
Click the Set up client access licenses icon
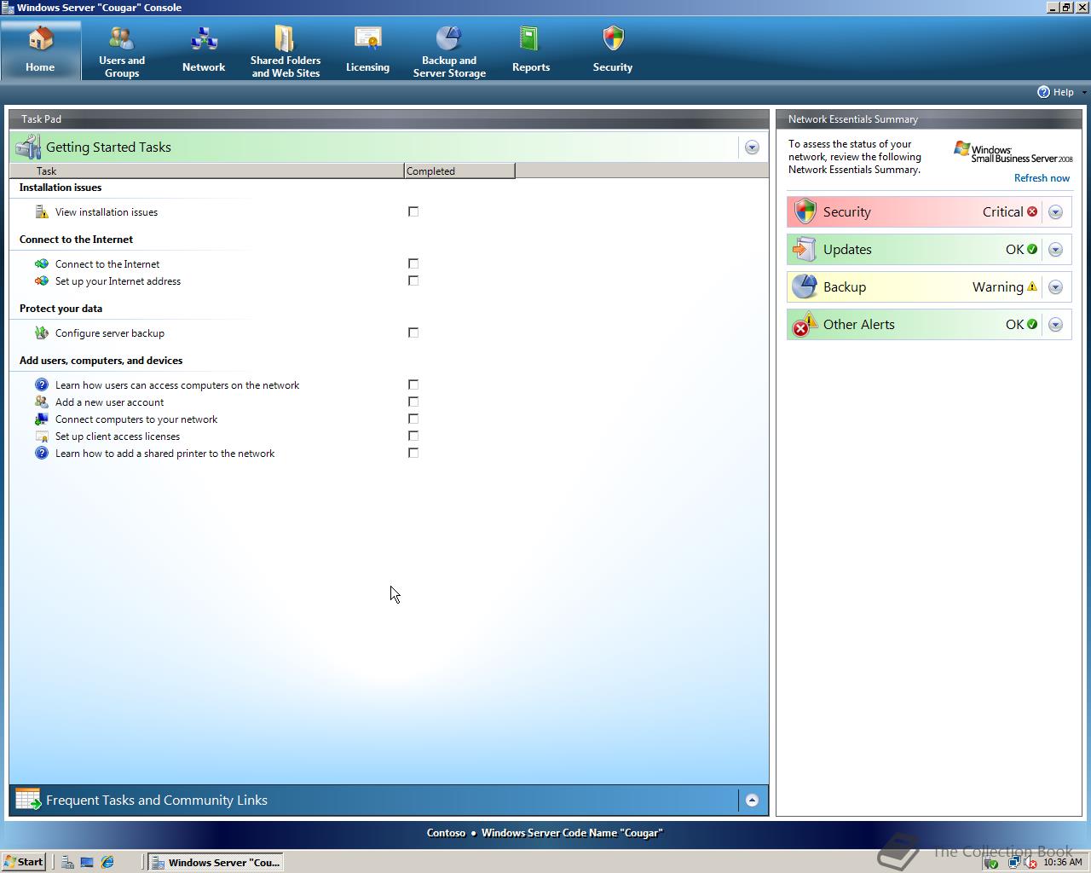(x=42, y=436)
